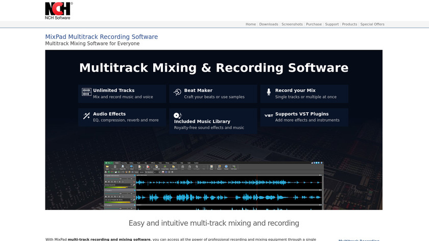The image size is (429, 241).
Task: Click the Beat Maker turntable icon
Action: 177,92
